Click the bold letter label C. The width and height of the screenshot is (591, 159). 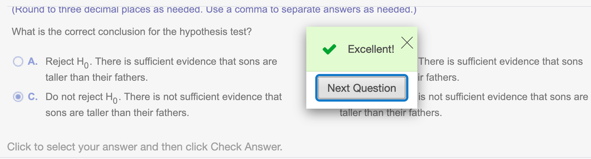[33, 97]
